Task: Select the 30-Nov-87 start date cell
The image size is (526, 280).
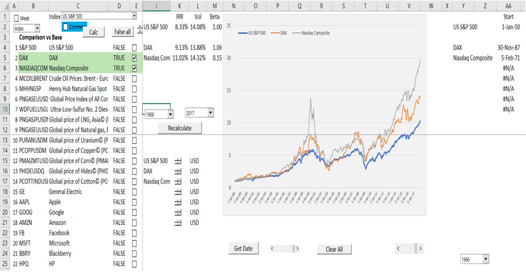Action: pos(508,48)
